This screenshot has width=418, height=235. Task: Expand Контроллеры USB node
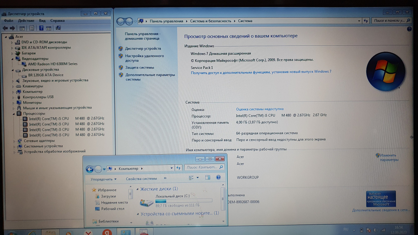[x=13, y=97]
